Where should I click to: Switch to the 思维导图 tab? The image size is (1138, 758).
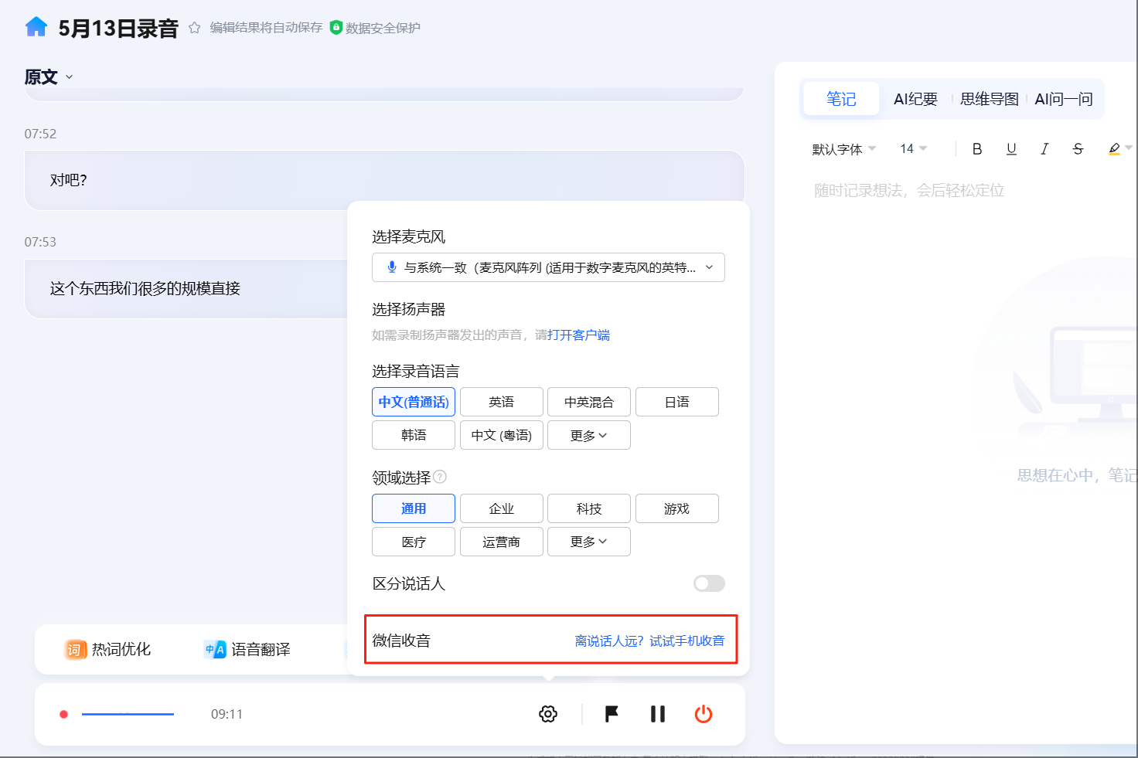[x=990, y=99]
